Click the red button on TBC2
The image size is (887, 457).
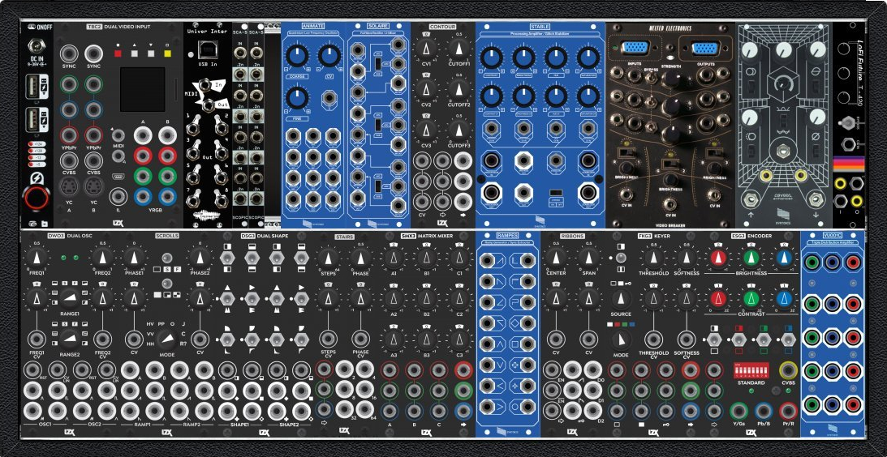(118, 53)
